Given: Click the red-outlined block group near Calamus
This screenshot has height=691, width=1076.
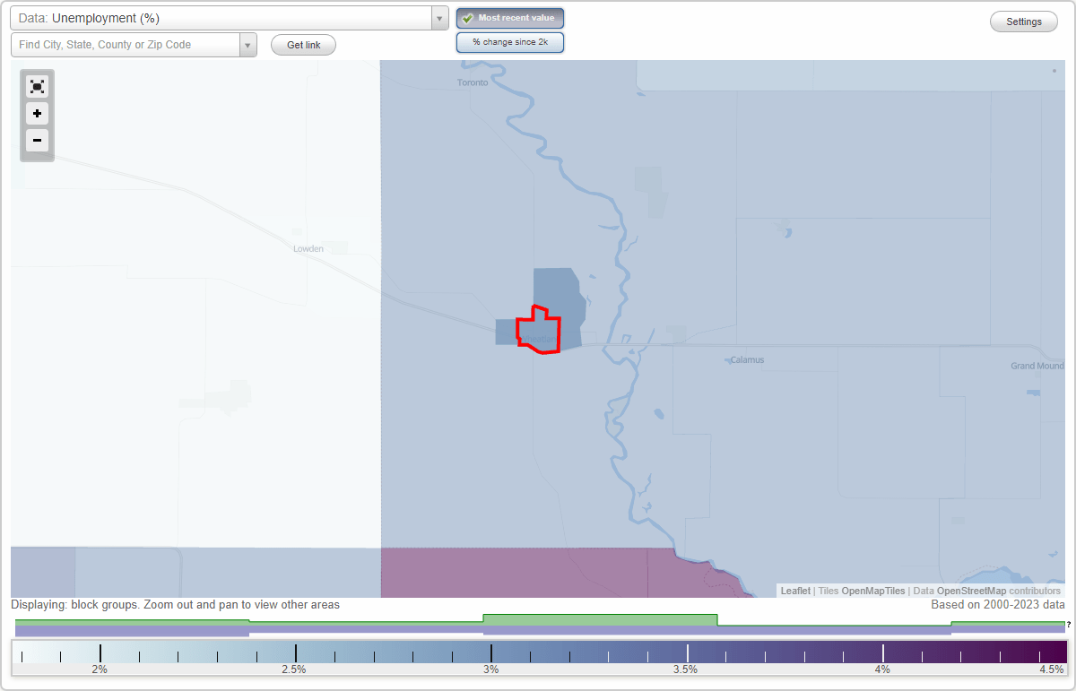Looking at the screenshot, I should (536, 332).
